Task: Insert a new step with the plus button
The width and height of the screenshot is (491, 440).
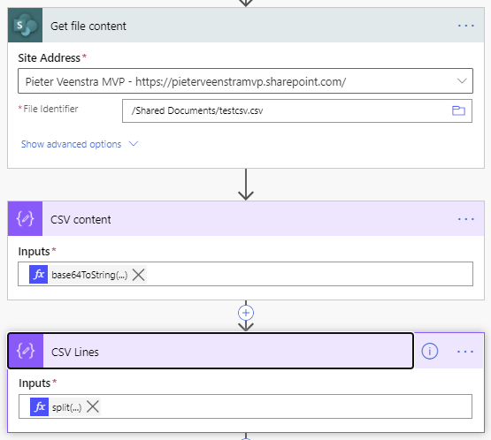Action: point(246,313)
